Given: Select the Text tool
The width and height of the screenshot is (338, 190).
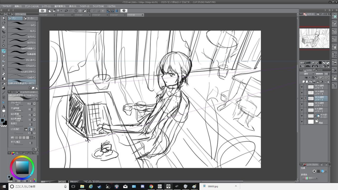Looking at the screenshot, I should [x=4, y=107].
